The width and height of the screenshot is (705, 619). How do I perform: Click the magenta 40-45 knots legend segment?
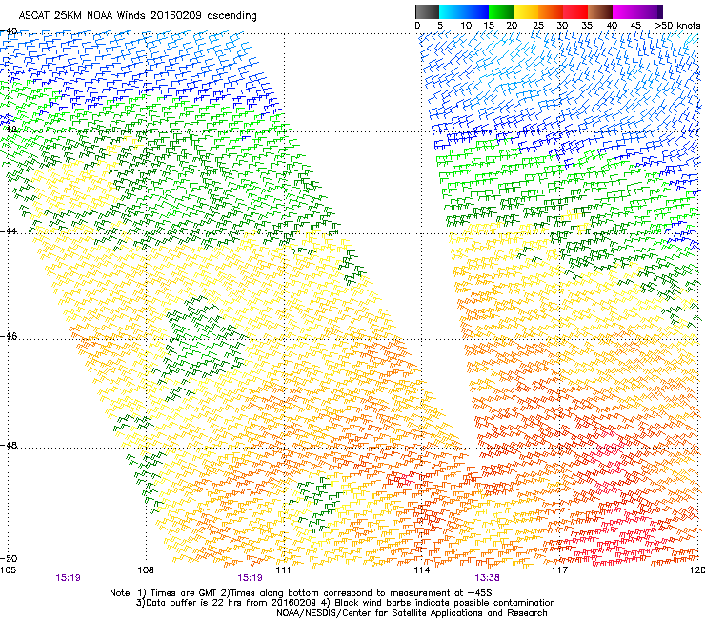(625, 11)
